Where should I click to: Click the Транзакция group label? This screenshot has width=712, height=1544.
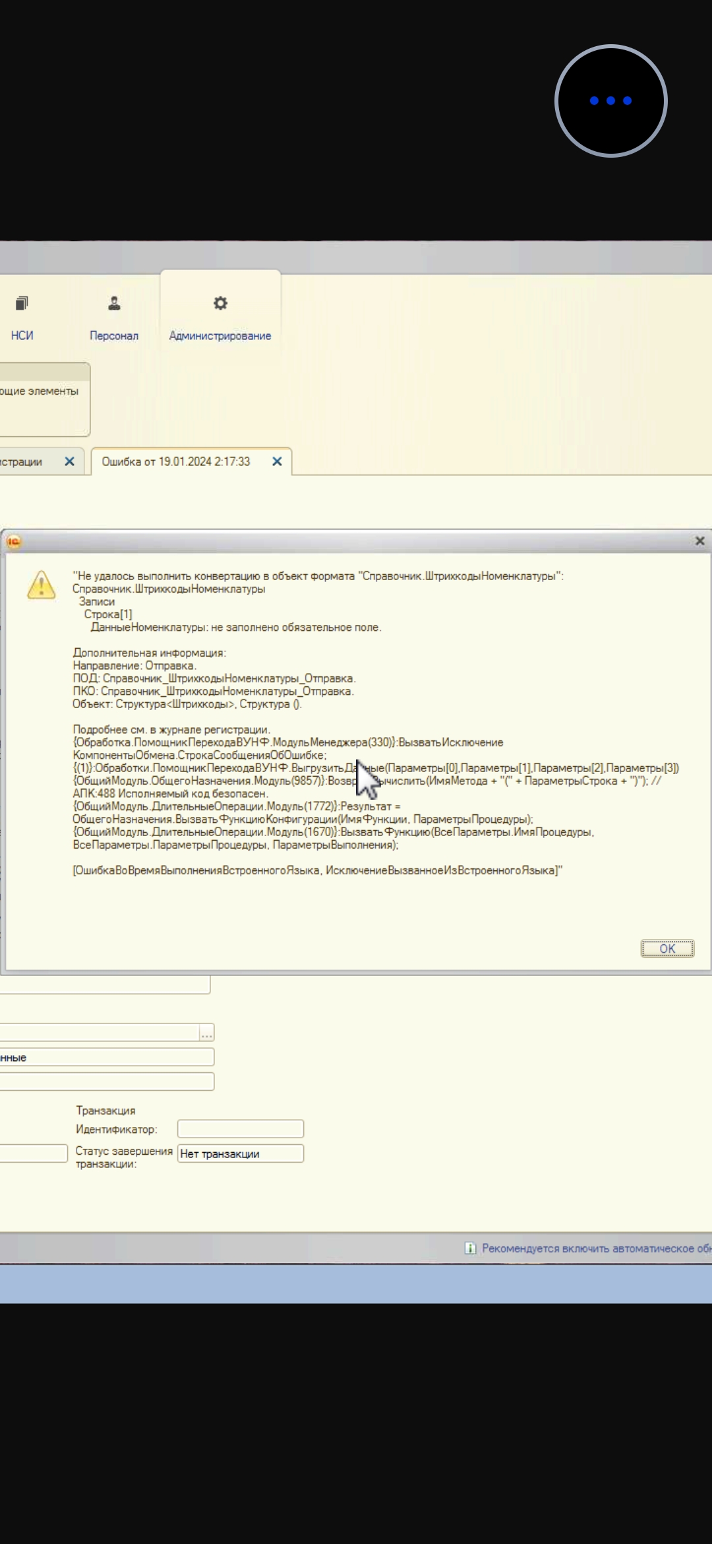point(105,1110)
